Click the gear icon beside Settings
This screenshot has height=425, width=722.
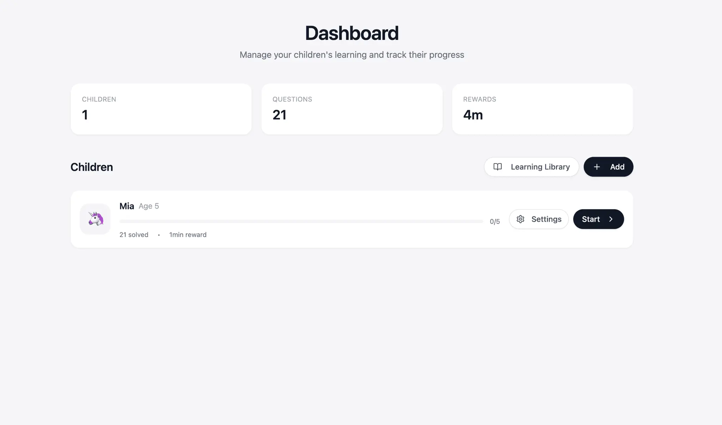[x=520, y=219]
